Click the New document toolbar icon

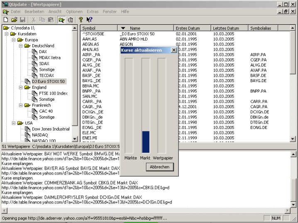click(x=6, y=19)
